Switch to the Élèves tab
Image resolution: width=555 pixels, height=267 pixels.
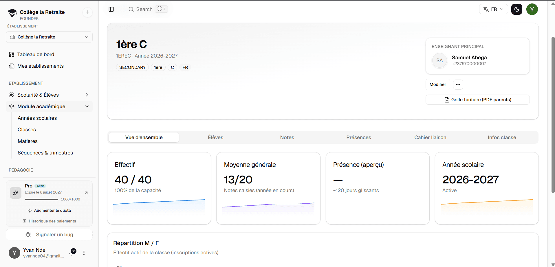[x=215, y=137]
